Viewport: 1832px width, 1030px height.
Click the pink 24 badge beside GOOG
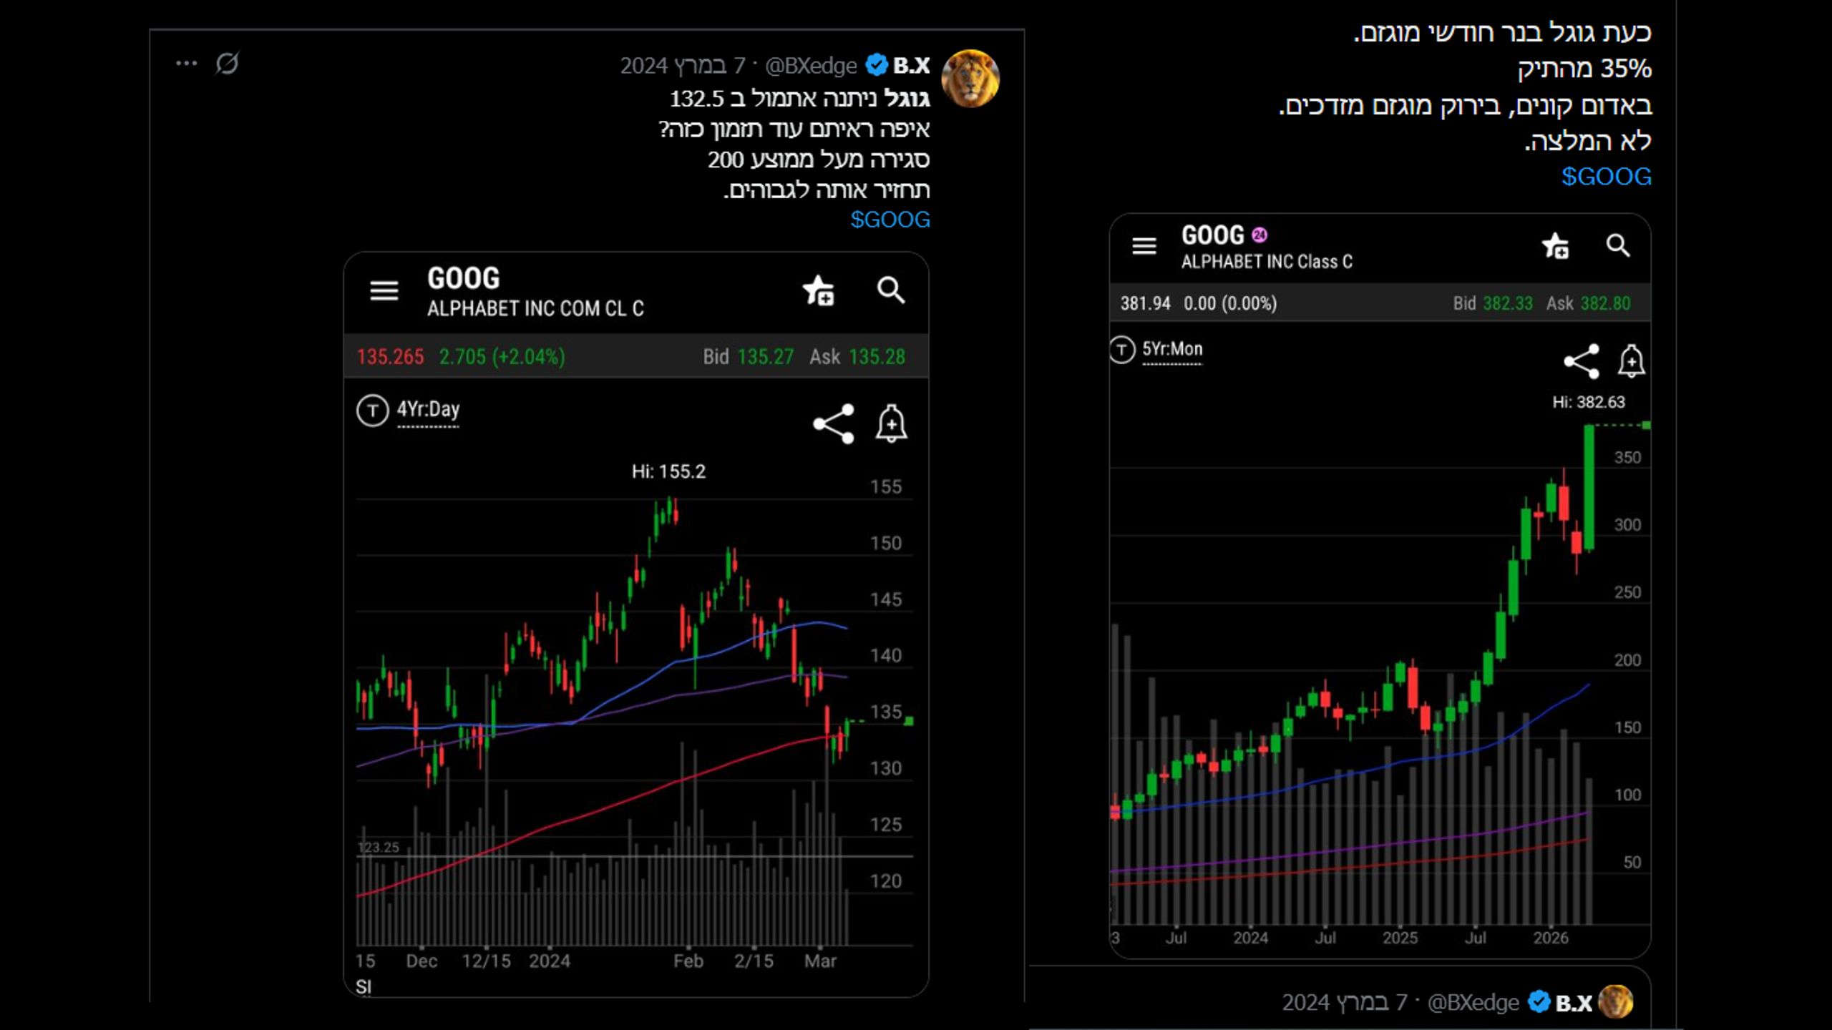[1259, 235]
